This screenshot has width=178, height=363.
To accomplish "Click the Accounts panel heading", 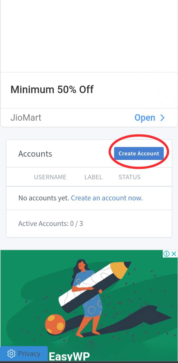I will pos(35,154).
